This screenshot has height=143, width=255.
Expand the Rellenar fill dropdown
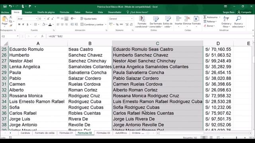[216, 21]
